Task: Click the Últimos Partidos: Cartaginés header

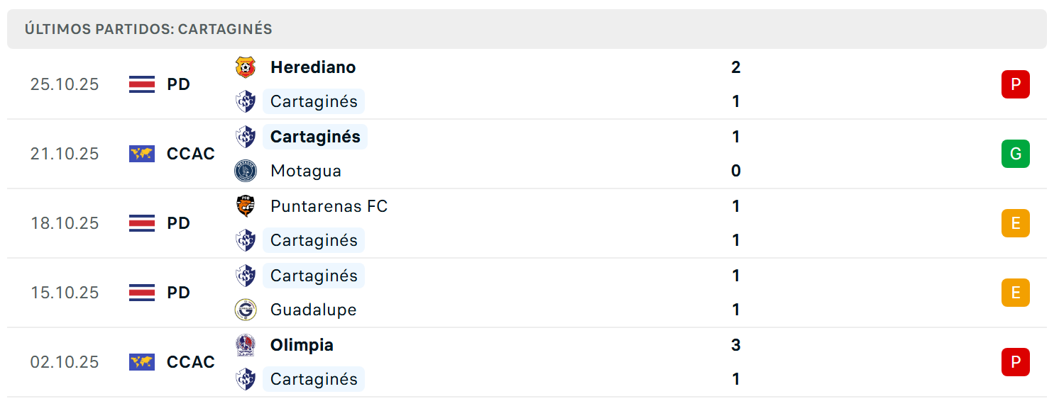Action: 148,29
